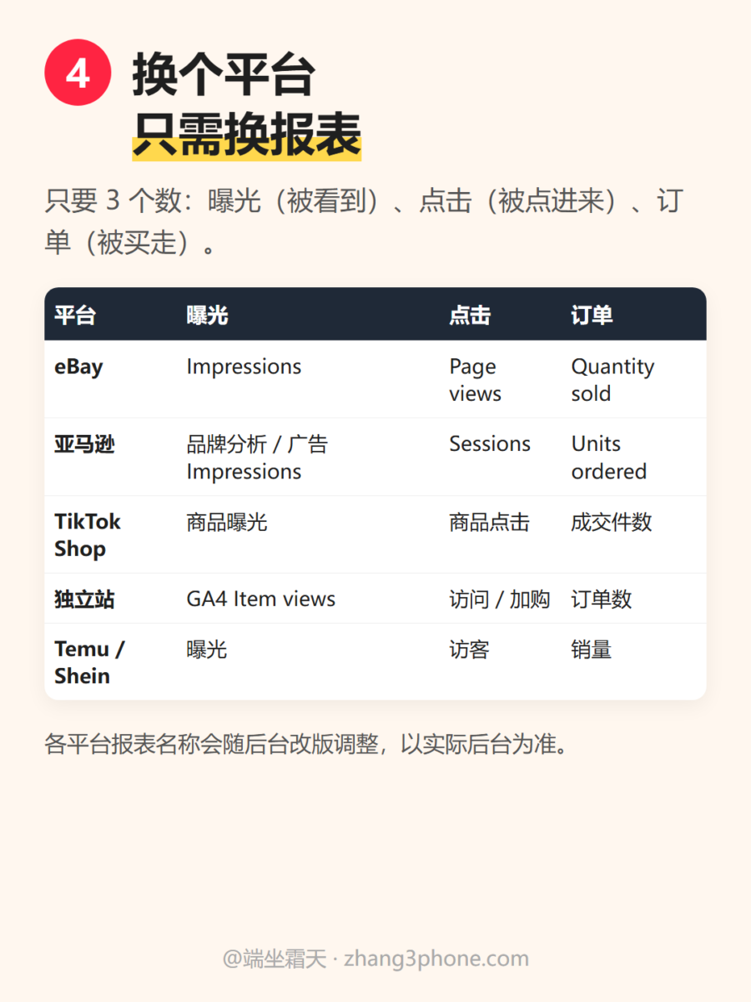
Task: Click the '订单数' cell
Action: (x=602, y=599)
